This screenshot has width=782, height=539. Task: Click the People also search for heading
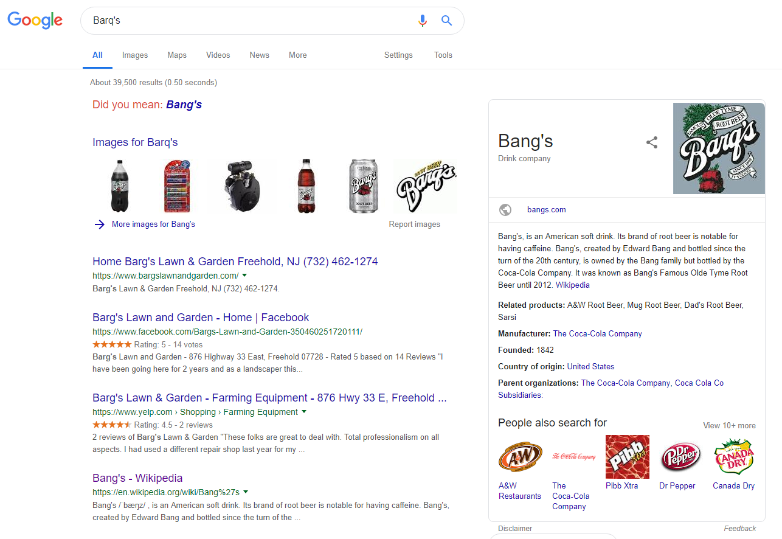click(x=553, y=423)
